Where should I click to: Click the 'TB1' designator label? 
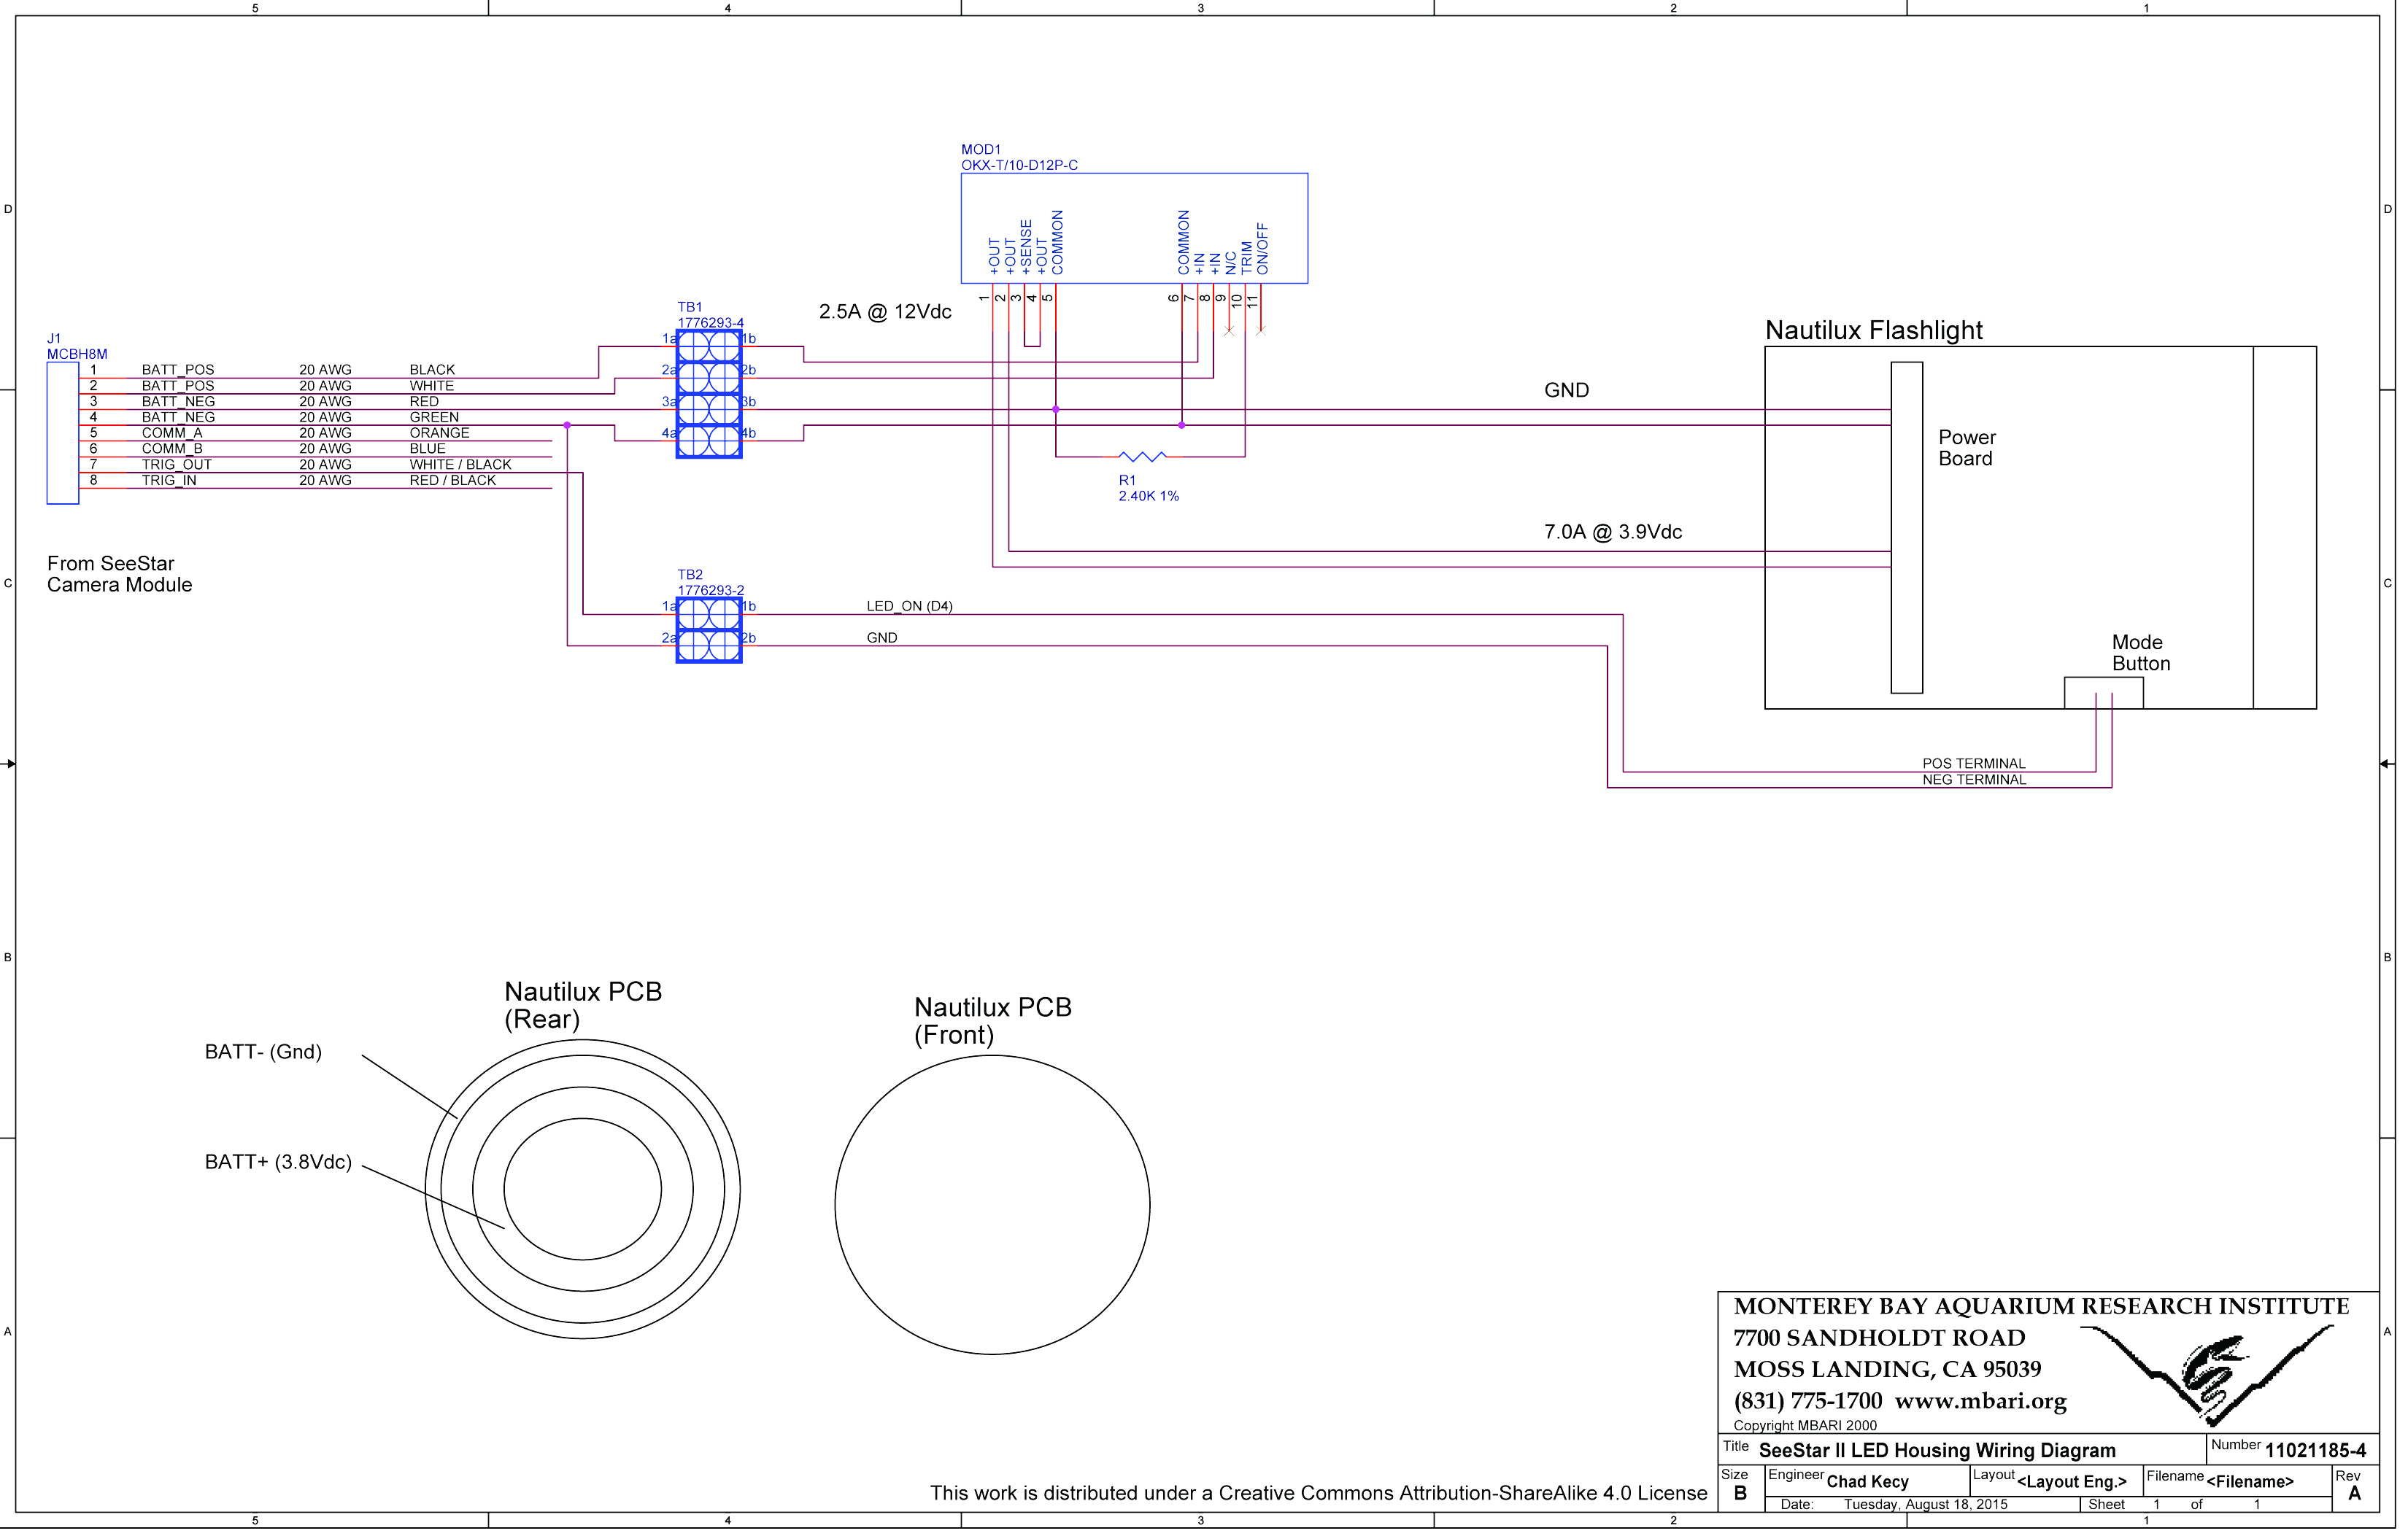(x=690, y=307)
